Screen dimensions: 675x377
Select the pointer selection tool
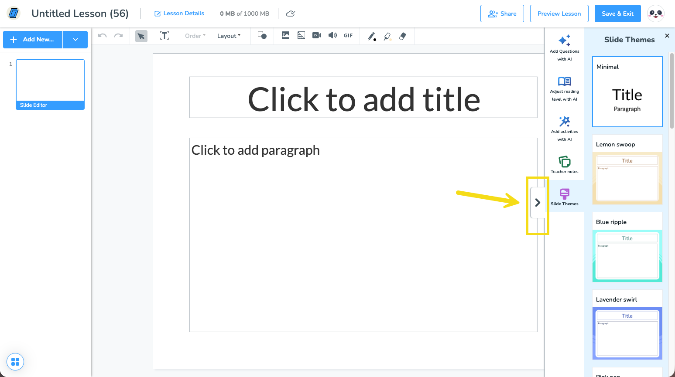tap(141, 36)
